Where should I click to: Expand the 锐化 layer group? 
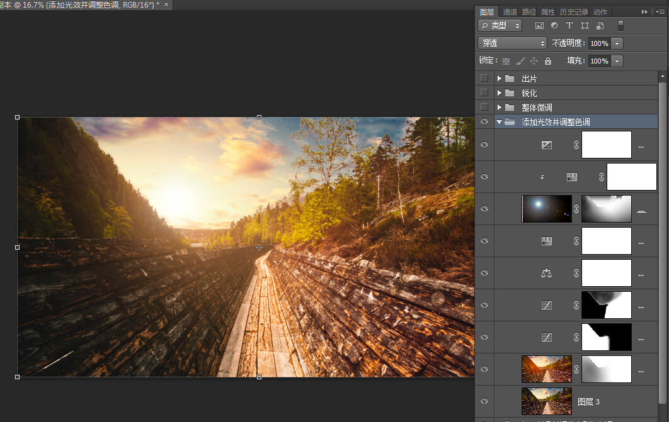coord(499,93)
